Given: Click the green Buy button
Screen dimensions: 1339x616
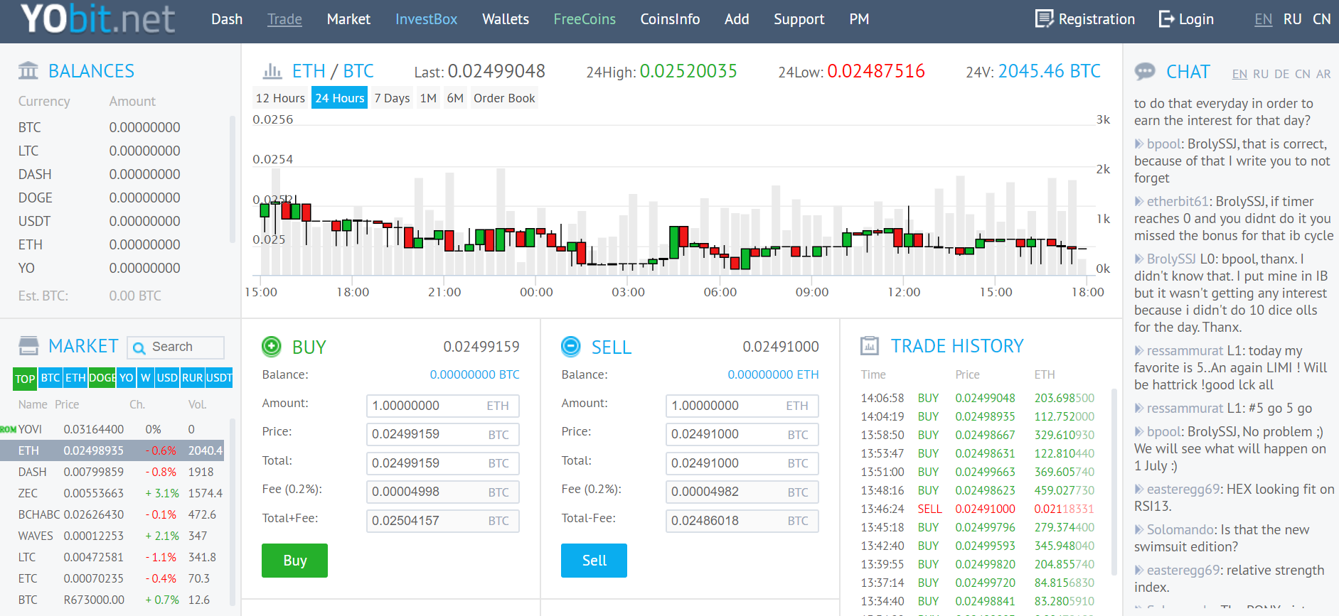Looking at the screenshot, I should [294, 561].
